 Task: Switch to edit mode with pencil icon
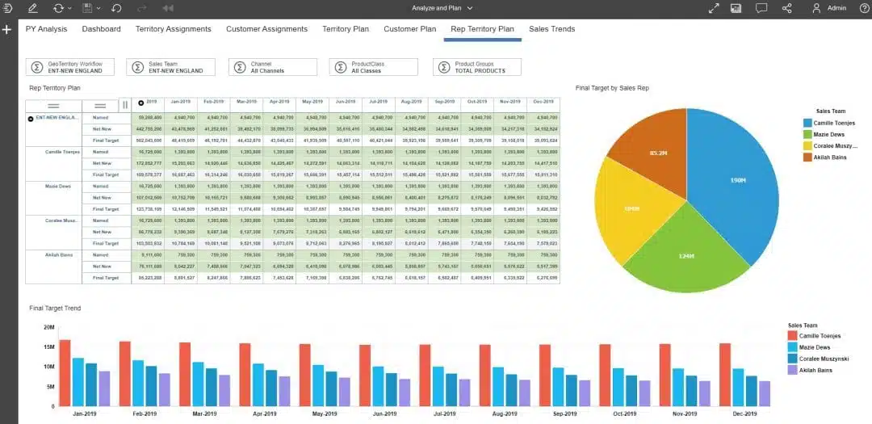(33, 8)
